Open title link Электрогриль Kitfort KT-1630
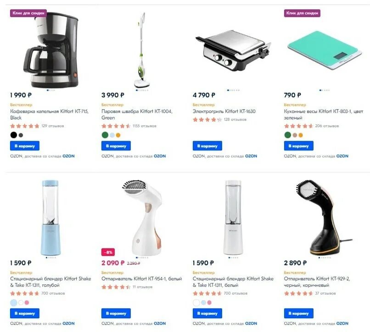Viewport: 370px width, 332px height. [x=224, y=111]
